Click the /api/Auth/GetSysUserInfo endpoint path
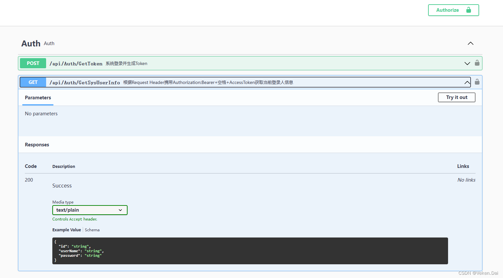Screen dimensions: 503x278 [84, 82]
